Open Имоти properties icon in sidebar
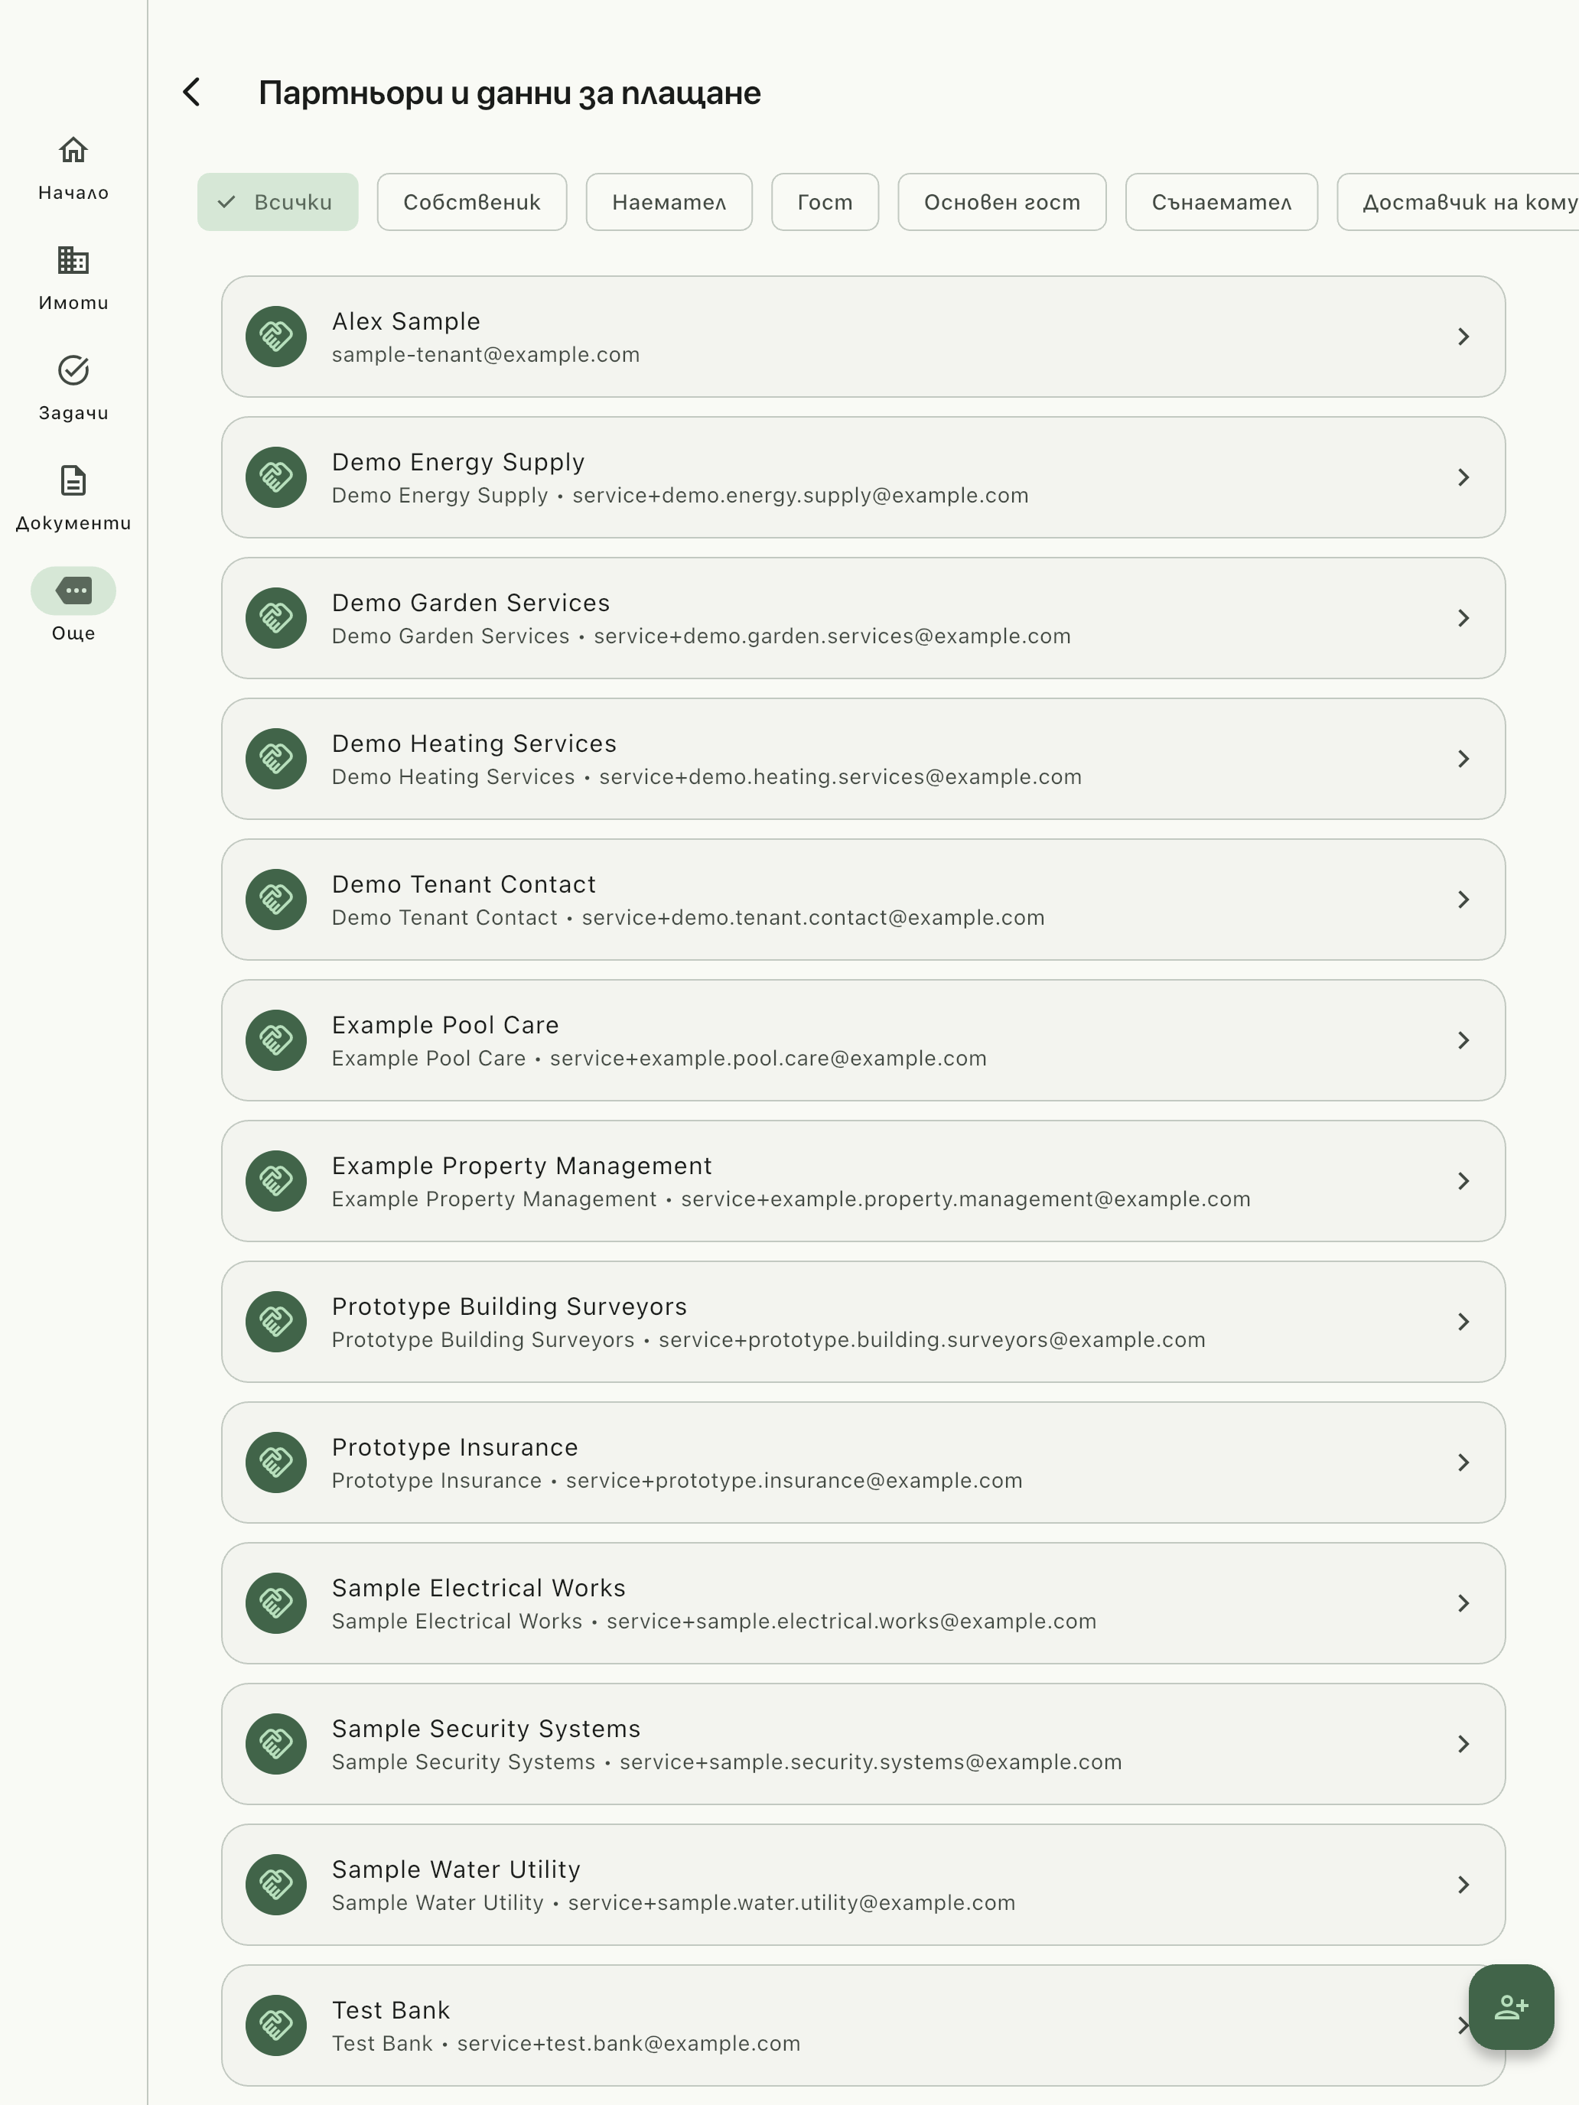 point(73,260)
